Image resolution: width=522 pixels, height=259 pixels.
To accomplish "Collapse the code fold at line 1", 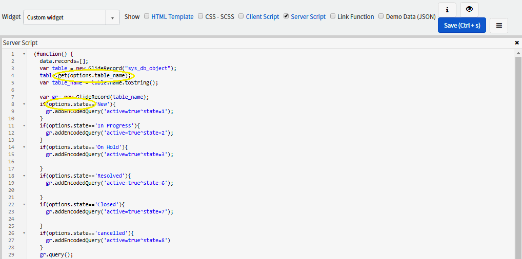I will (24, 54).
